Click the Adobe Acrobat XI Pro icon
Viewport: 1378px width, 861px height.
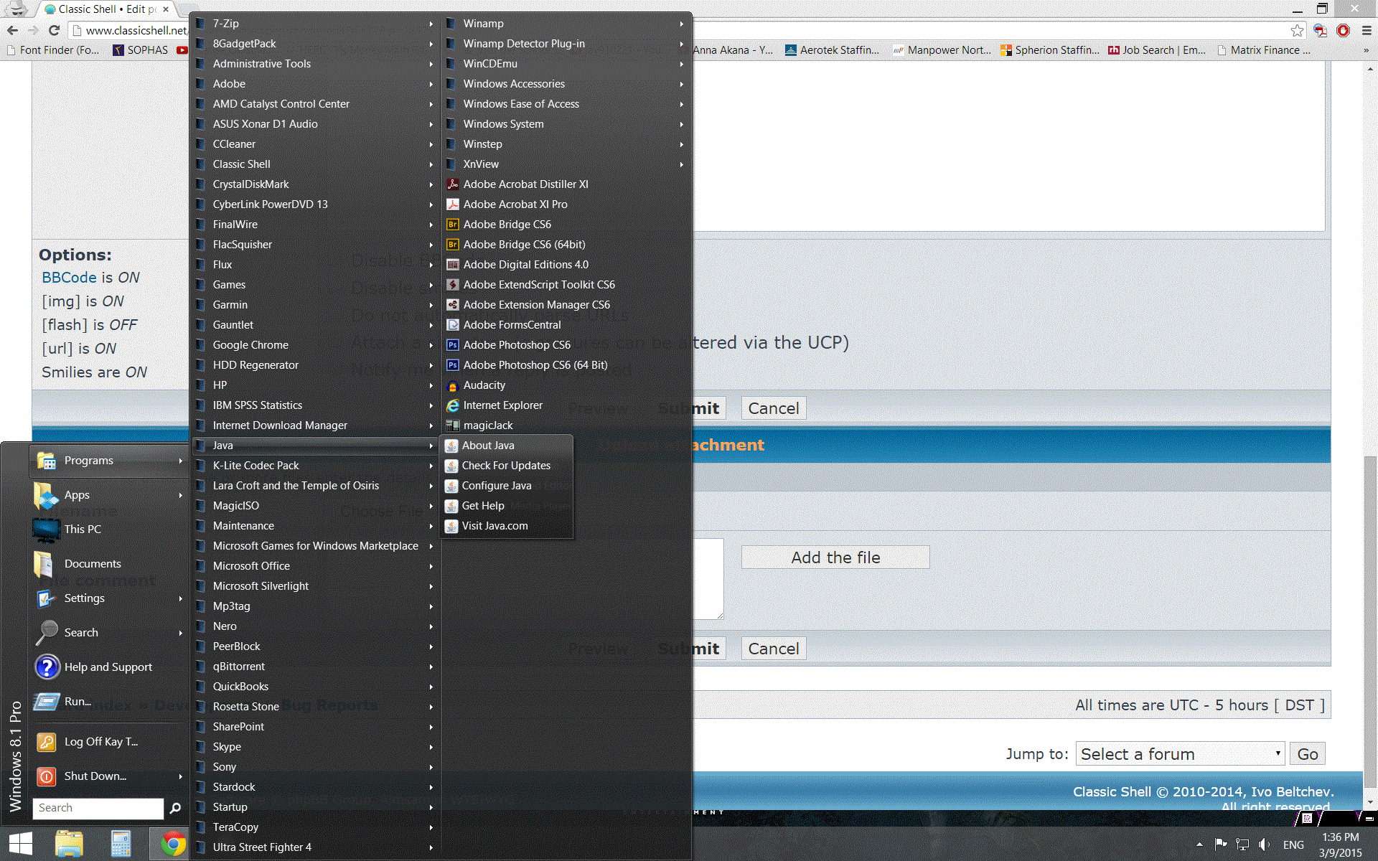click(x=452, y=204)
